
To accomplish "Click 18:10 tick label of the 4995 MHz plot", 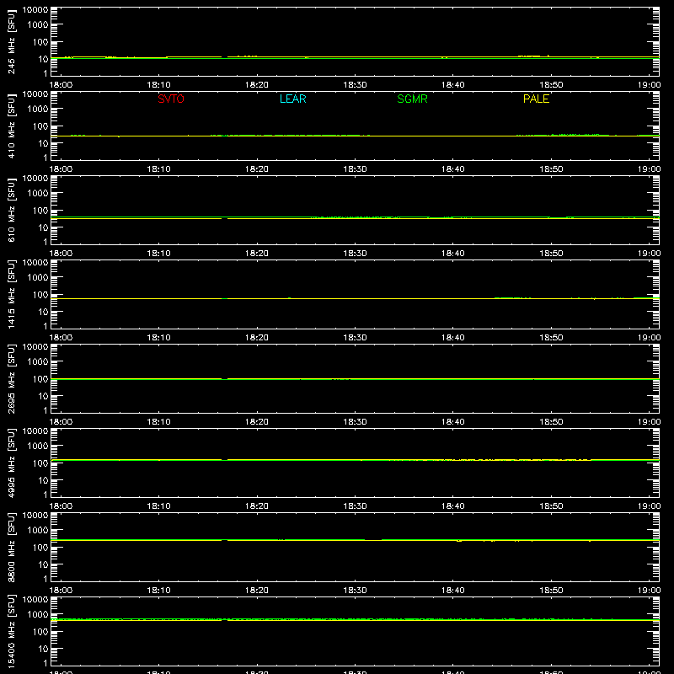I will click(x=158, y=506).
